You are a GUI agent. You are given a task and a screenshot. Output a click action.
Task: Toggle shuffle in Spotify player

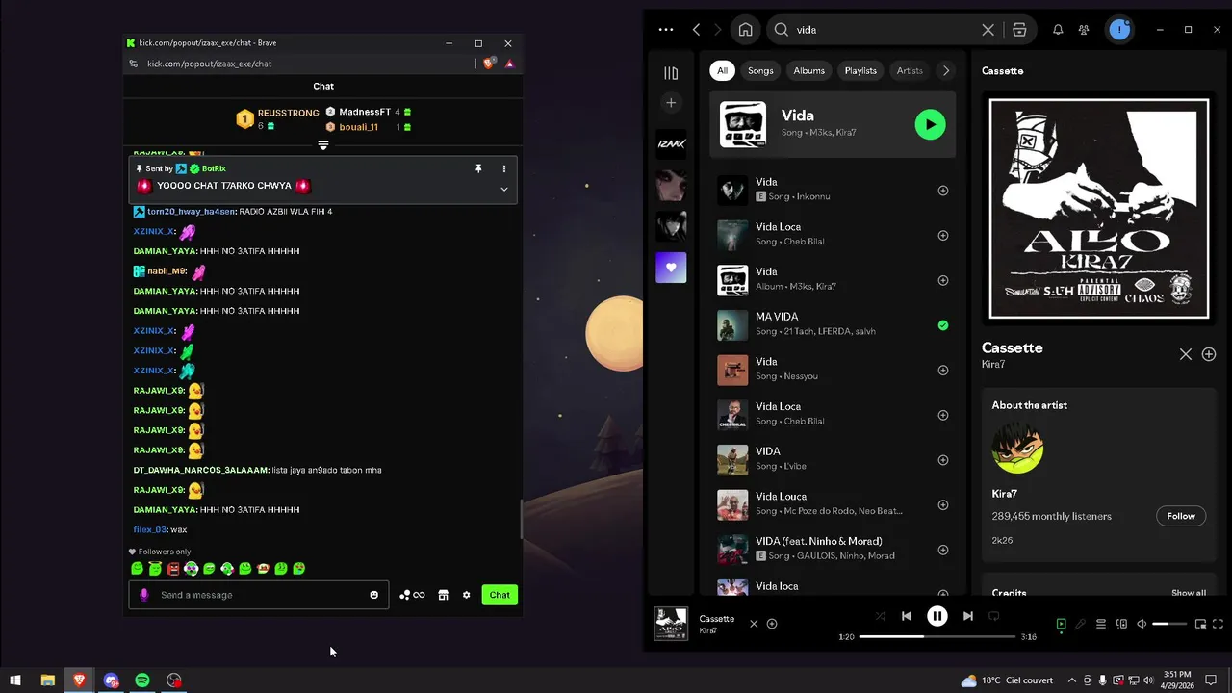(x=880, y=616)
